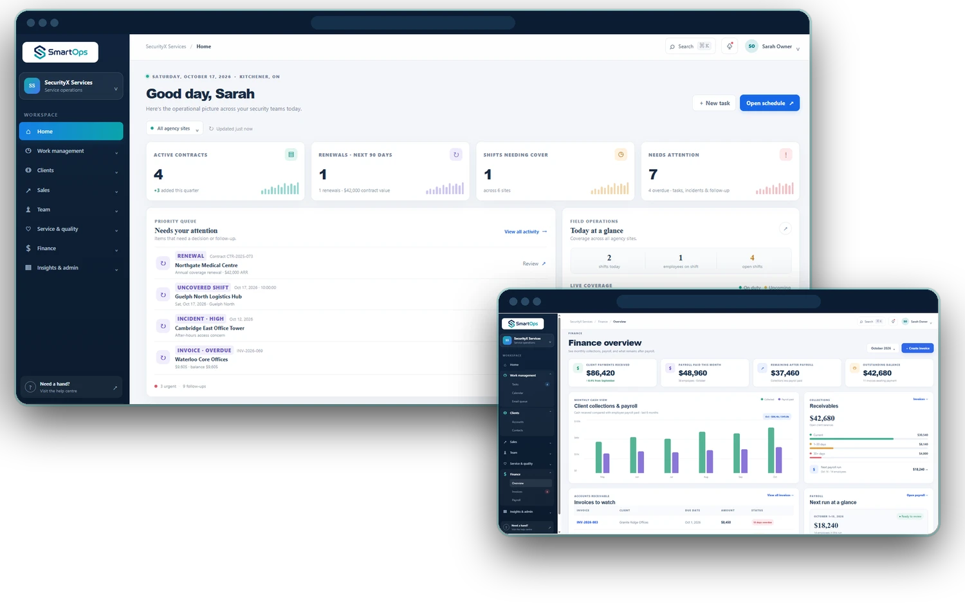Click the Client Payments Received dollar icon
This screenshot has width=965, height=603.
pos(578,369)
